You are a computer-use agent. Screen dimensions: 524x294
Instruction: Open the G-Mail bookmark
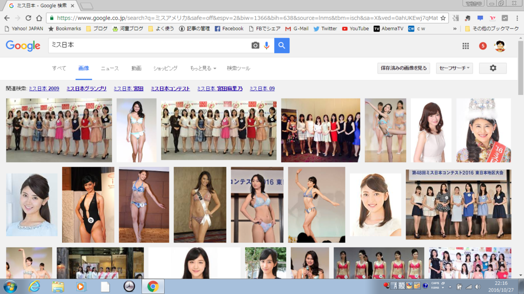[x=297, y=29]
